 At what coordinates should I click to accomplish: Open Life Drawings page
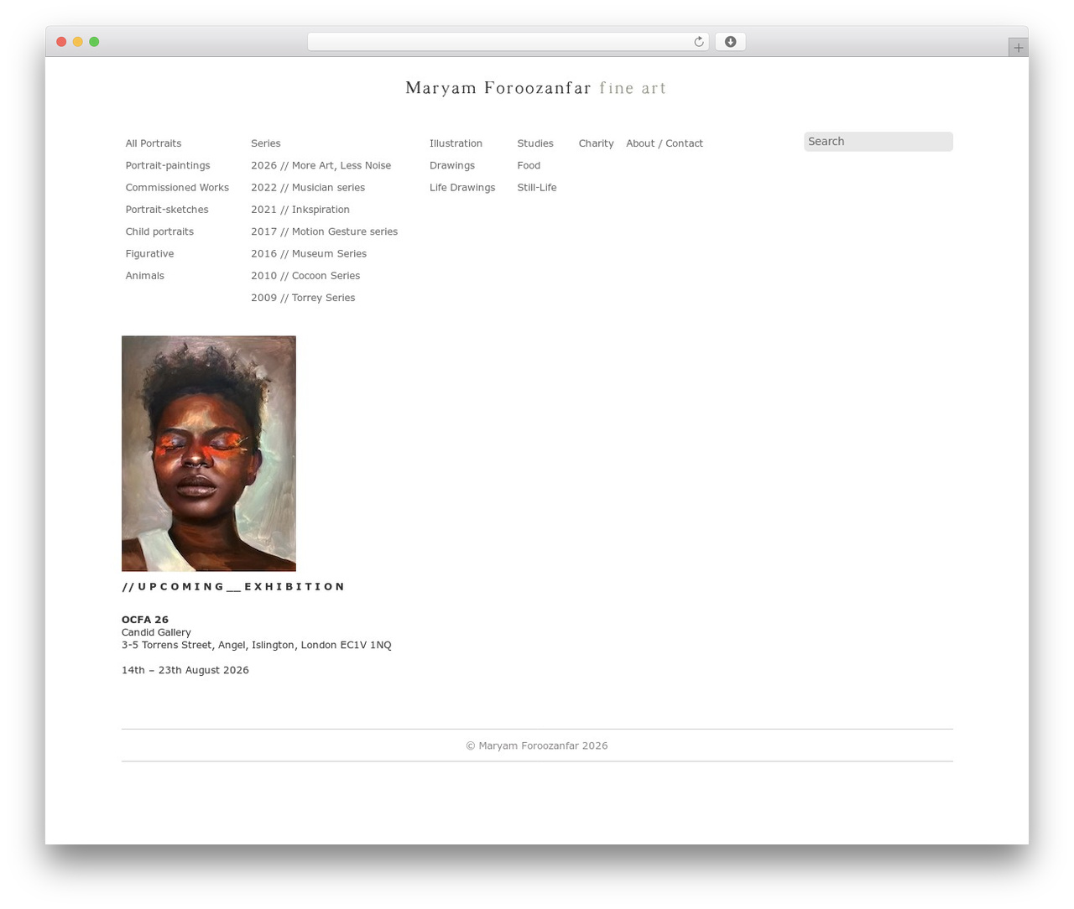pyautogui.click(x=462, y=188)
